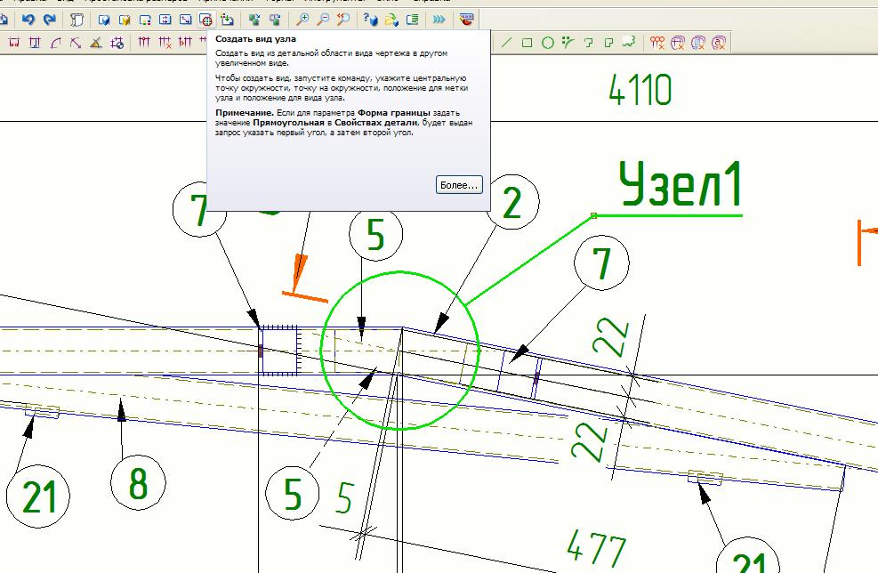Select part mark bubble number 8
The height and width of the screenshot is (573, 878).
tap(138, 484)
